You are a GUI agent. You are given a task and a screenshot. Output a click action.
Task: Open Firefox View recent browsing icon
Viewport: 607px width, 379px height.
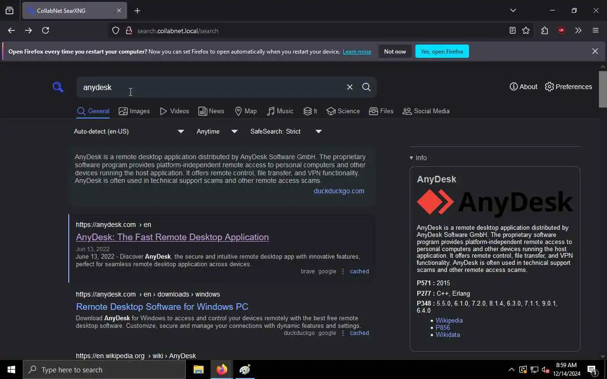click(9, 10)
